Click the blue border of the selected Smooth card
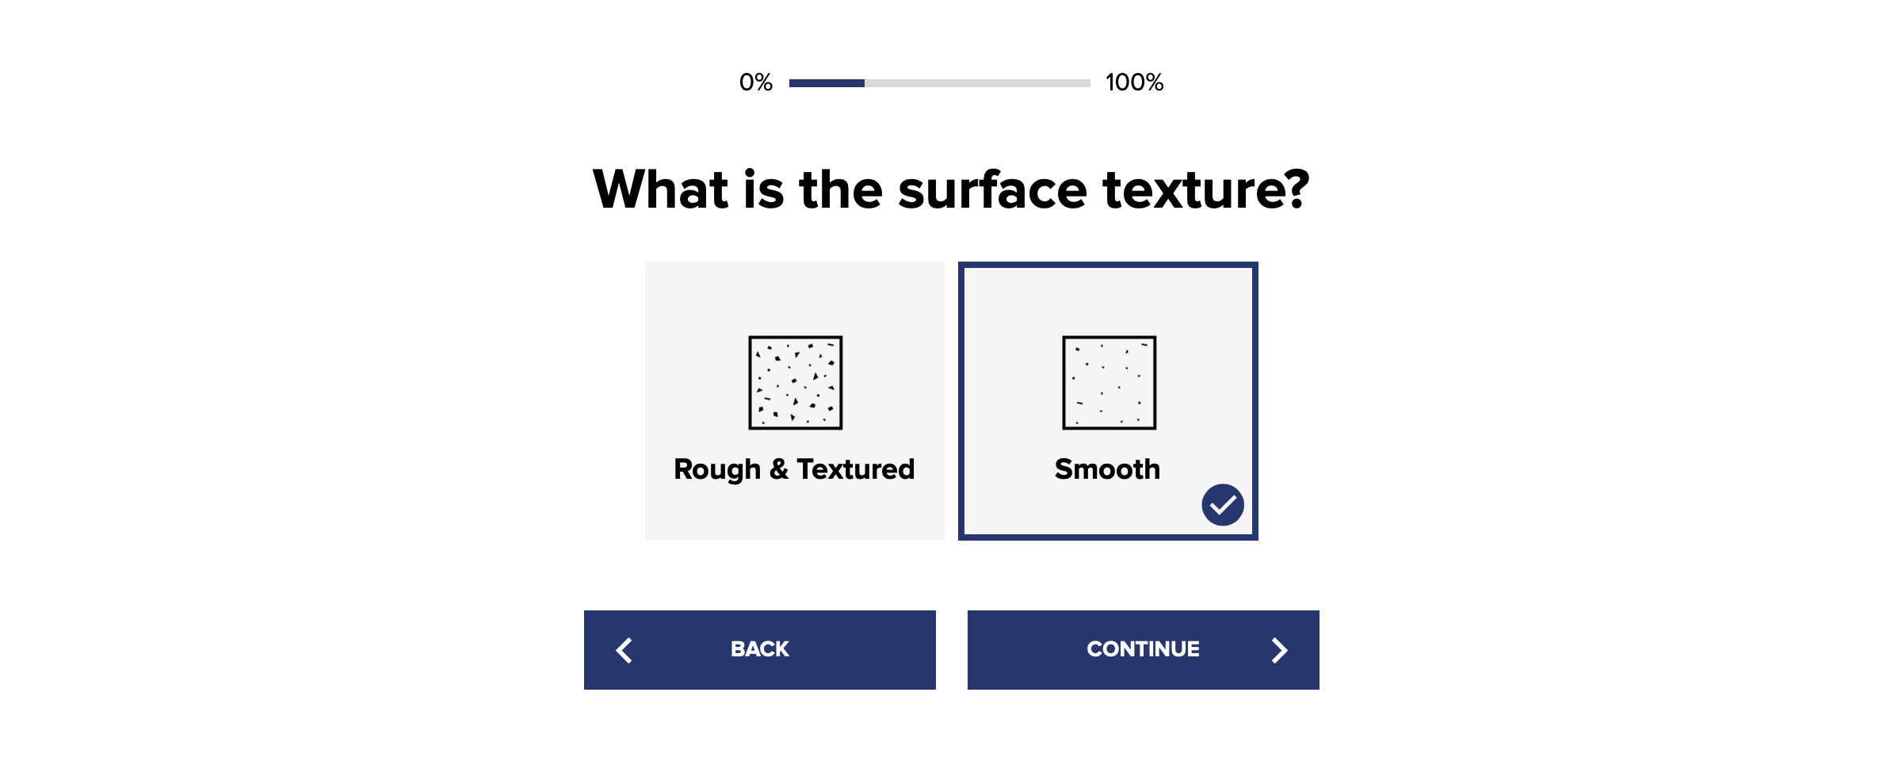The width and height of the screenshot is (1902, 761). point(1108,265)
